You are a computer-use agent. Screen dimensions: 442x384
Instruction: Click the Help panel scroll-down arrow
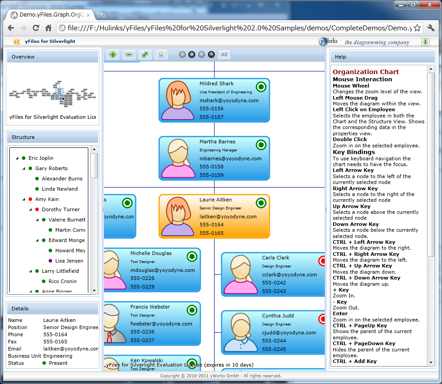431,363
